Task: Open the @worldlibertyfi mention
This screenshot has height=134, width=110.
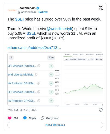Action: tap(59, 29)
